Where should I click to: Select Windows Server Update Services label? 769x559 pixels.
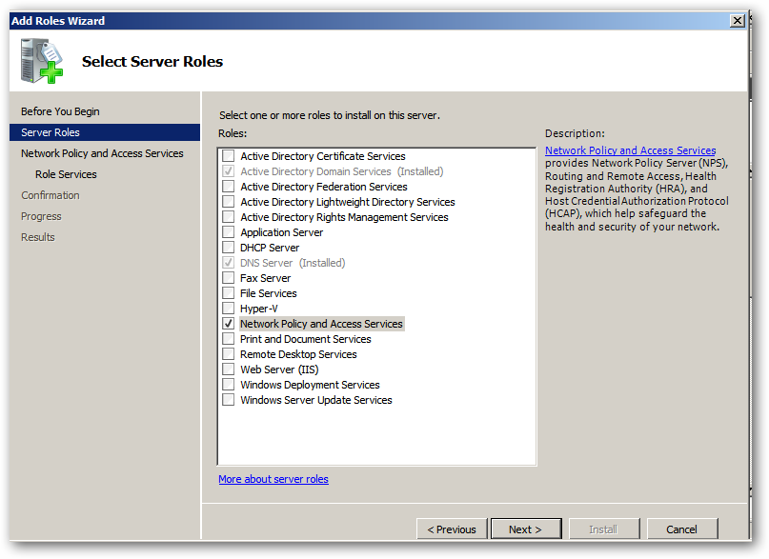[x=315, y=400]
